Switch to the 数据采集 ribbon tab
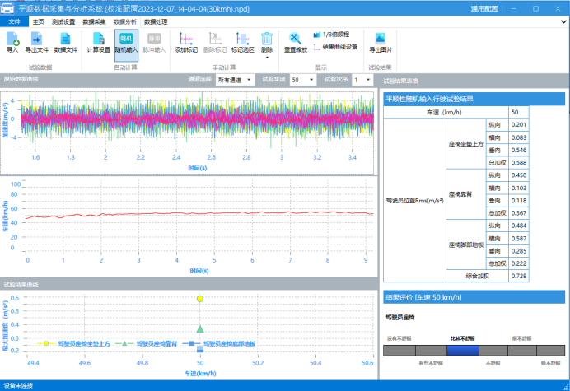Screen dimensions: 570x391 (93, 22)
